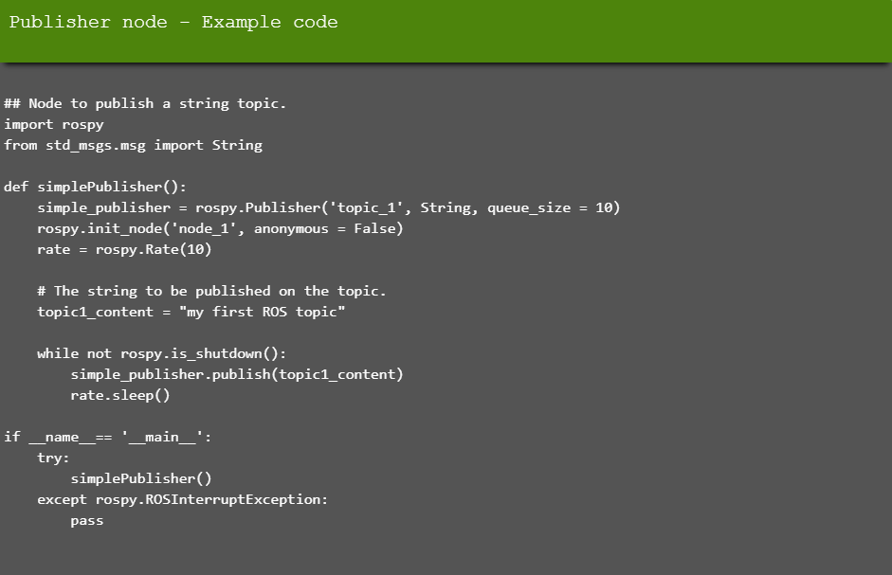This screenshot has width=892, height=575.
Task: Click 'rospy.Publisher' in the simple_publisher assignment
Action: (x=258, y=208)
